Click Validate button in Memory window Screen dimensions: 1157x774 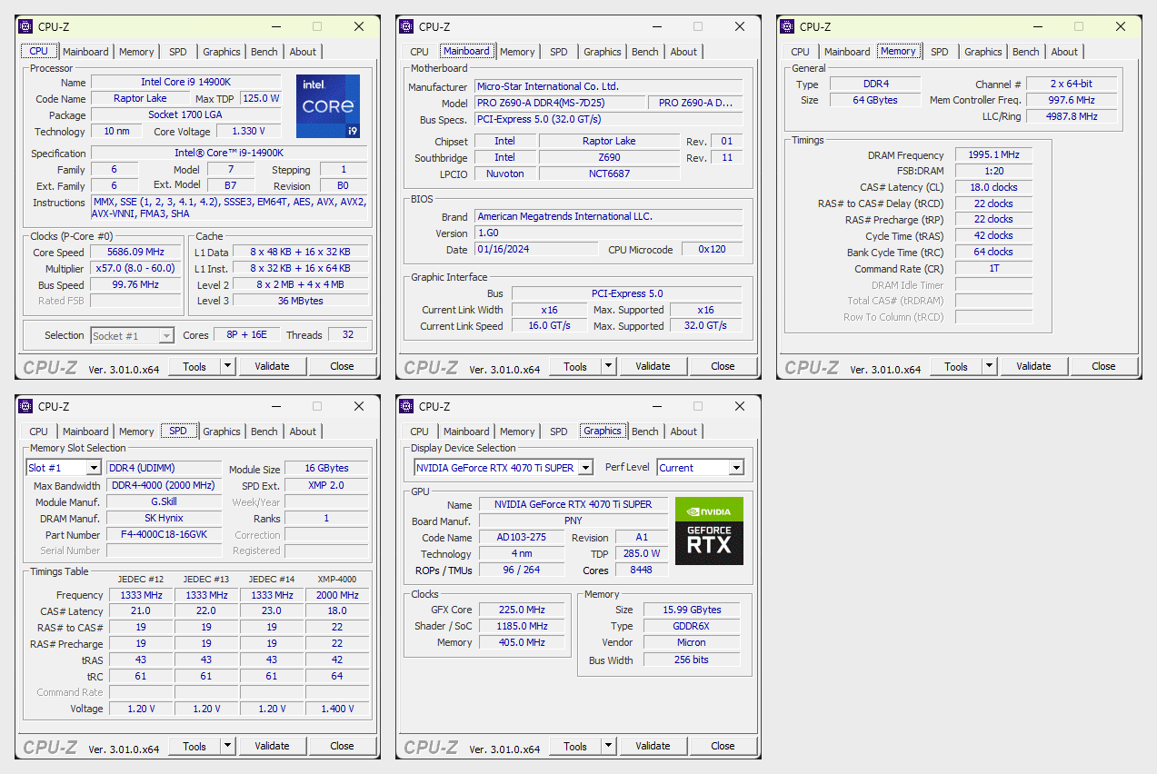click(x=1033, y=366)
